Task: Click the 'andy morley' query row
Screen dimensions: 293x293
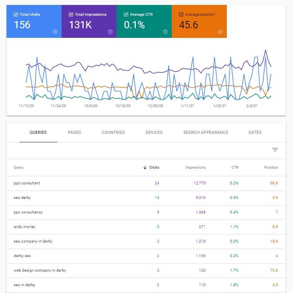Action: point(24,227)
